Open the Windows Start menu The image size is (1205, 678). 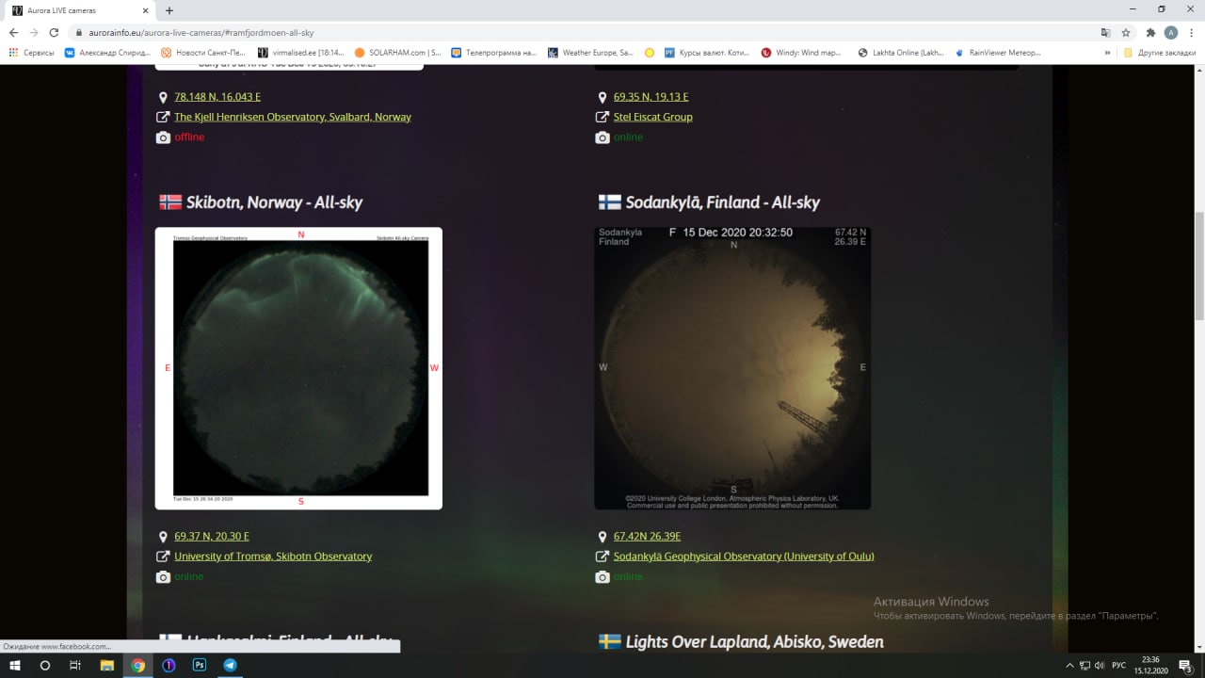tap(16, 665)
